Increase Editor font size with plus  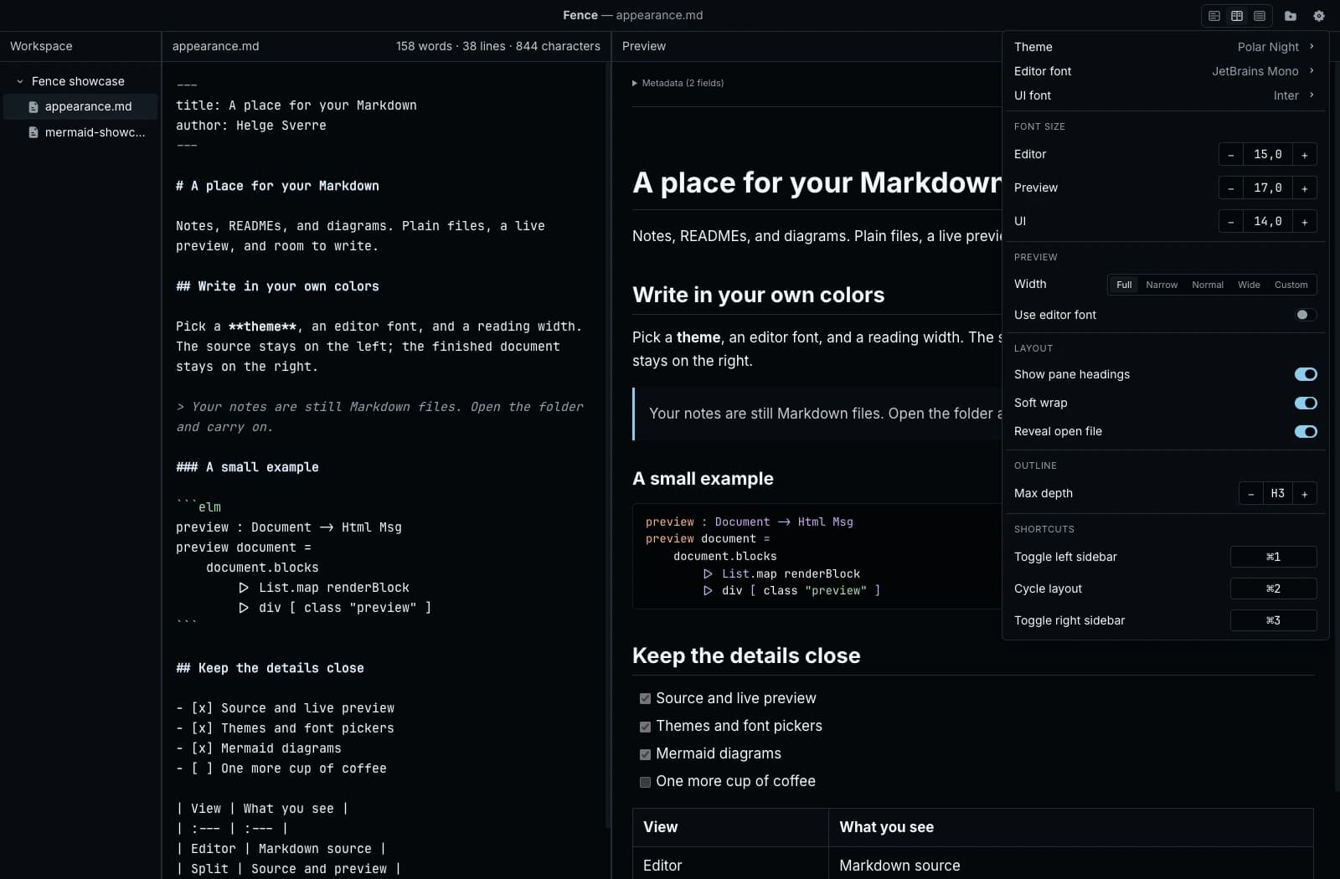pyautogui.click(x=1305, y=155)
